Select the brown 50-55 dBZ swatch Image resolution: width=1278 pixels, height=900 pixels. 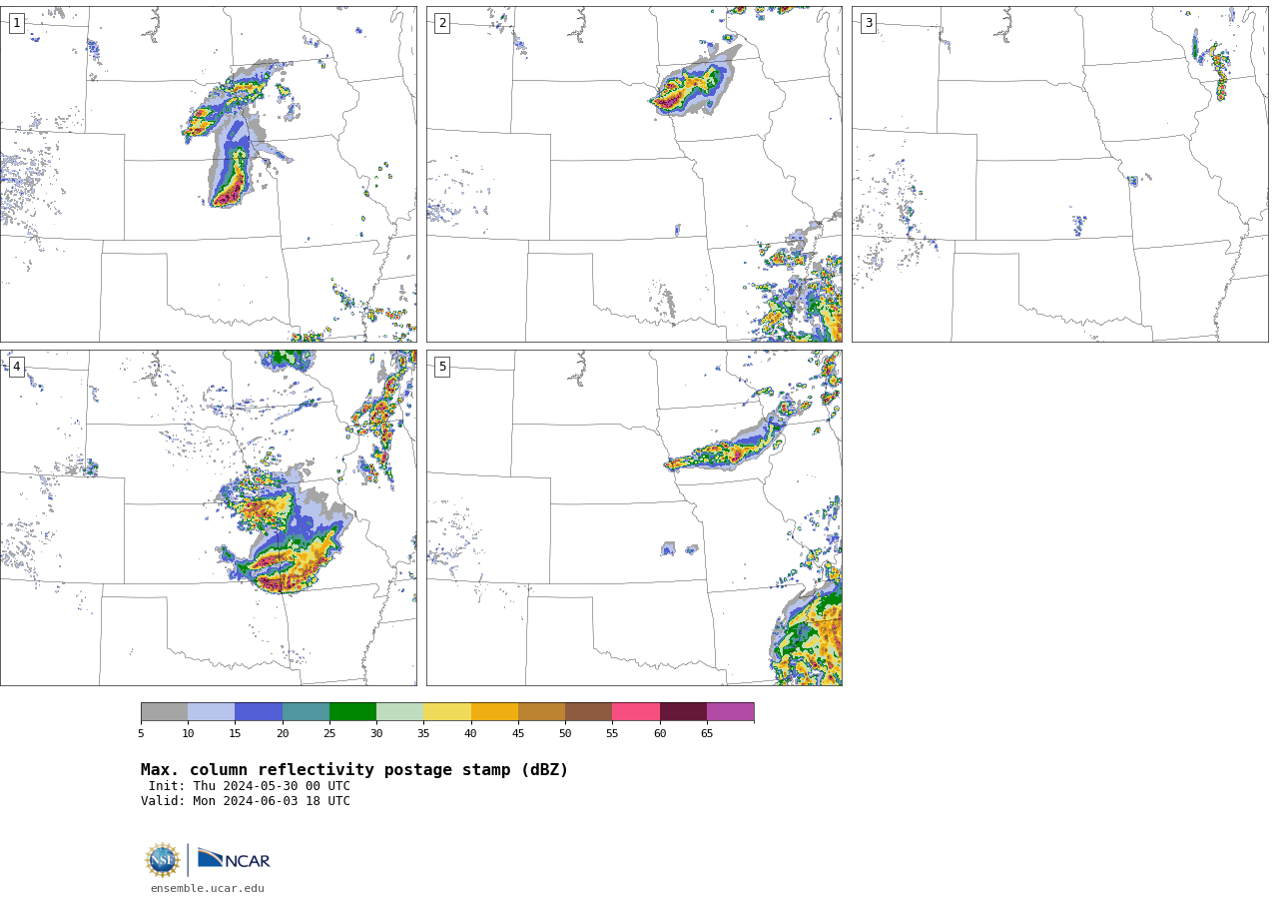[x=589, y=712]
